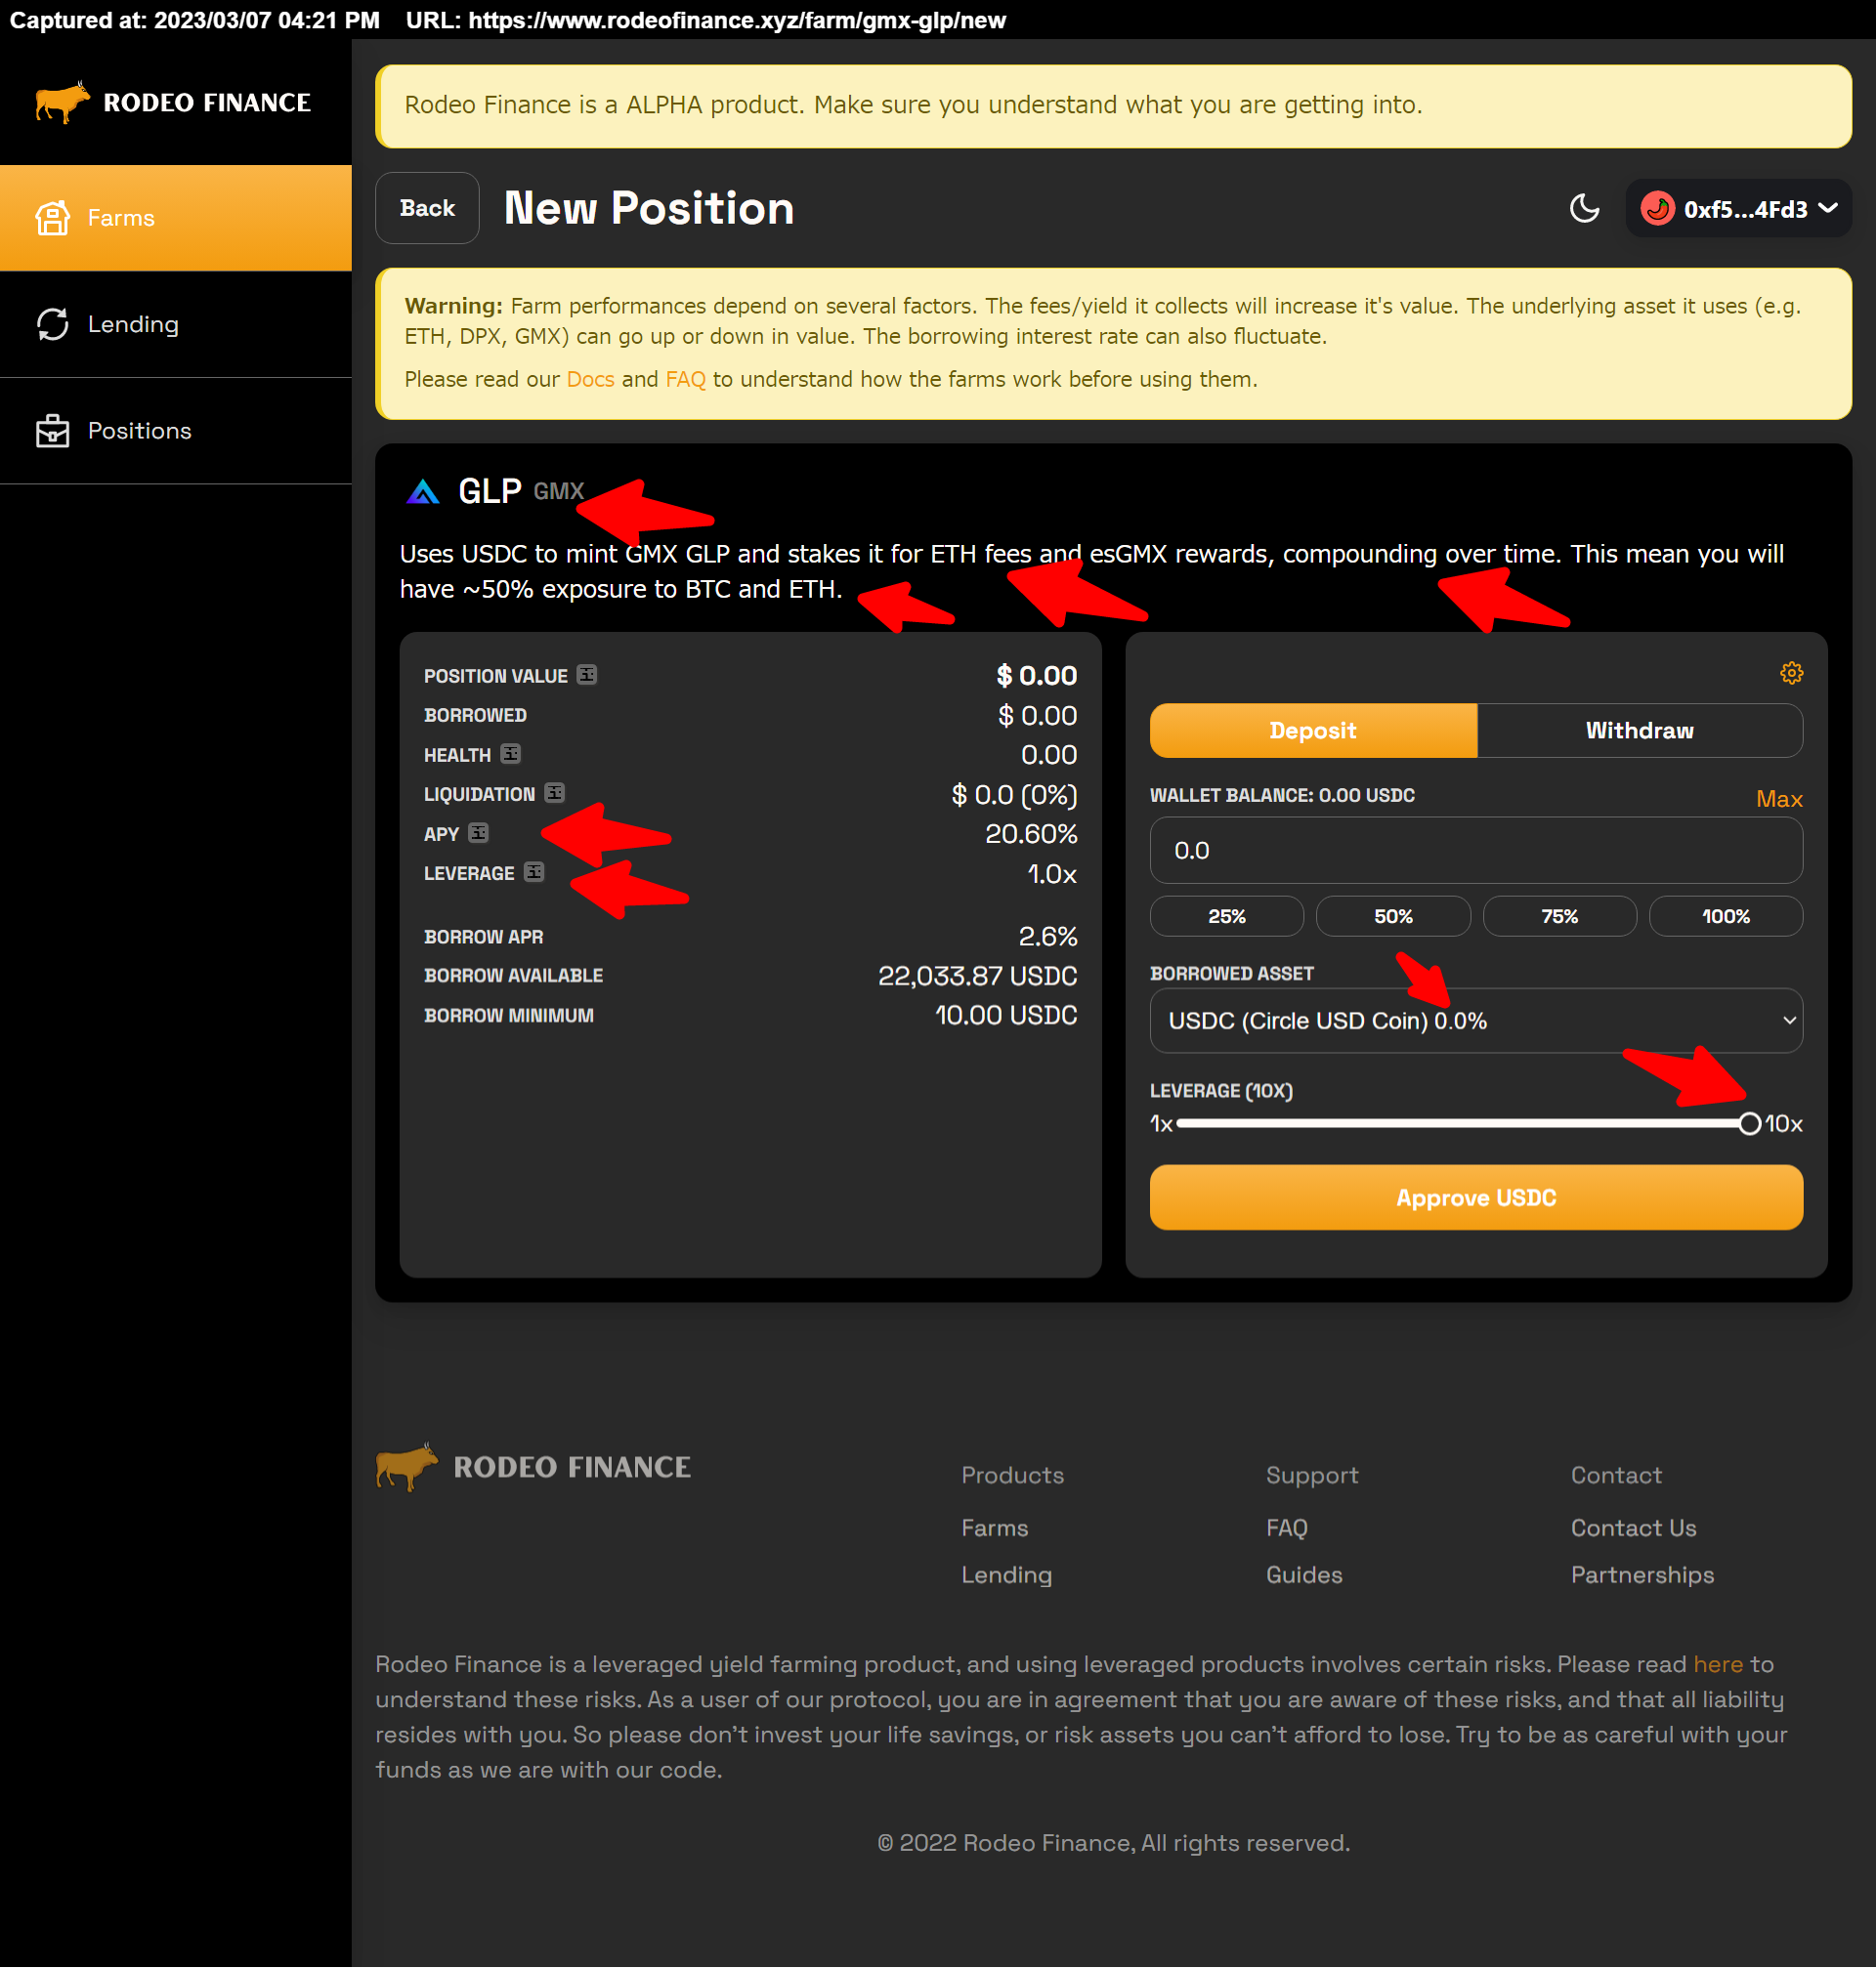1876x1968 pixels.
Task: Go to Lending in the sidebar menu
Action: point(176,324)
